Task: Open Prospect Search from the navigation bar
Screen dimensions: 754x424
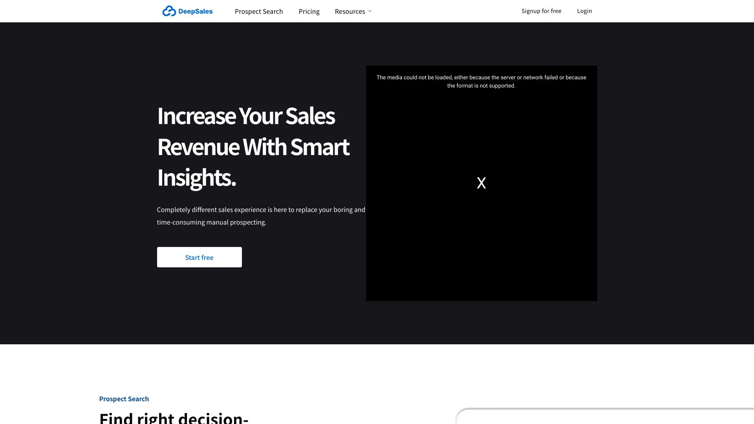Action: coord(259,11)
